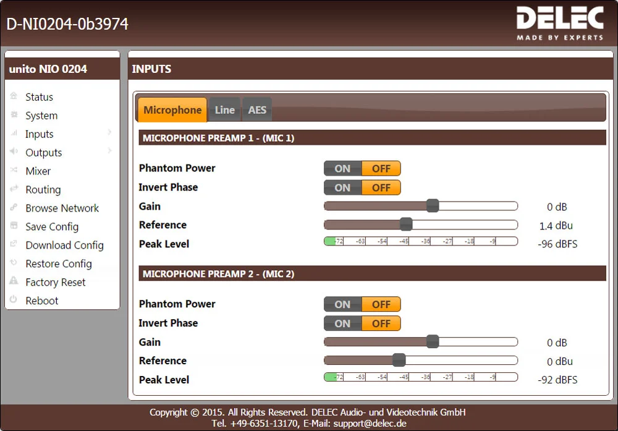Turn MIC 2 Invert Phase OFF
The height and width of the screenshot is (431, 618).
(x=381, y=323)
